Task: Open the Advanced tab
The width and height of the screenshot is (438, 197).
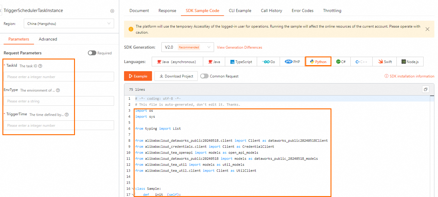Action: click(48, 39)
